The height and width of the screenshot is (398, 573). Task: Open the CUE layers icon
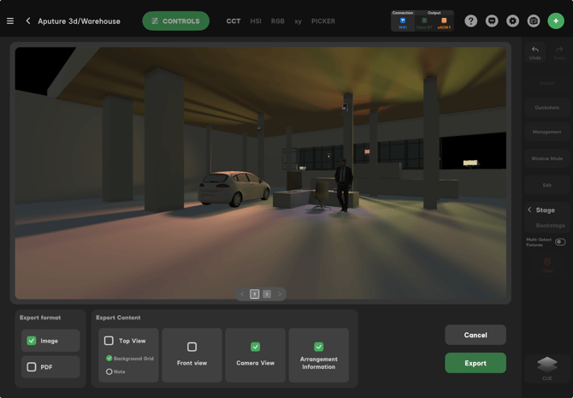(547, 365)
